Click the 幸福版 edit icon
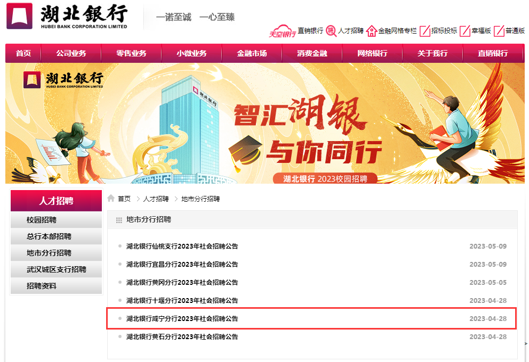 point(465,31)
